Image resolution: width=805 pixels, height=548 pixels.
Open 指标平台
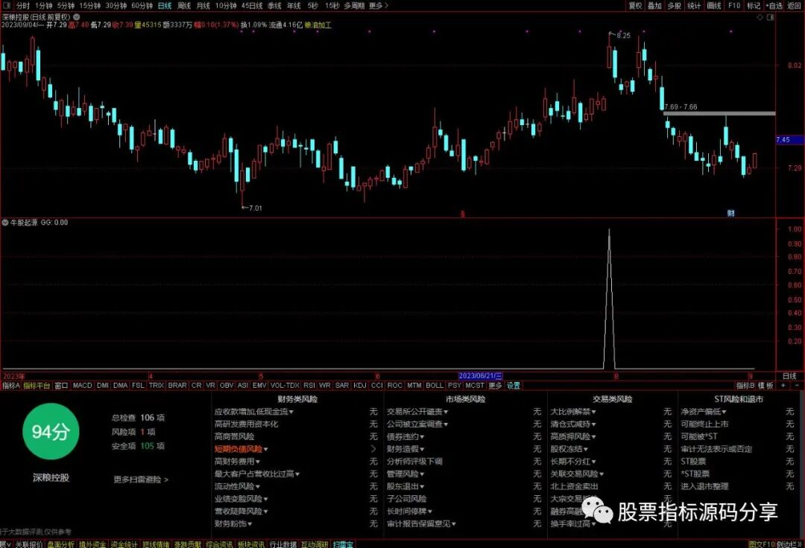coord(37,386)
